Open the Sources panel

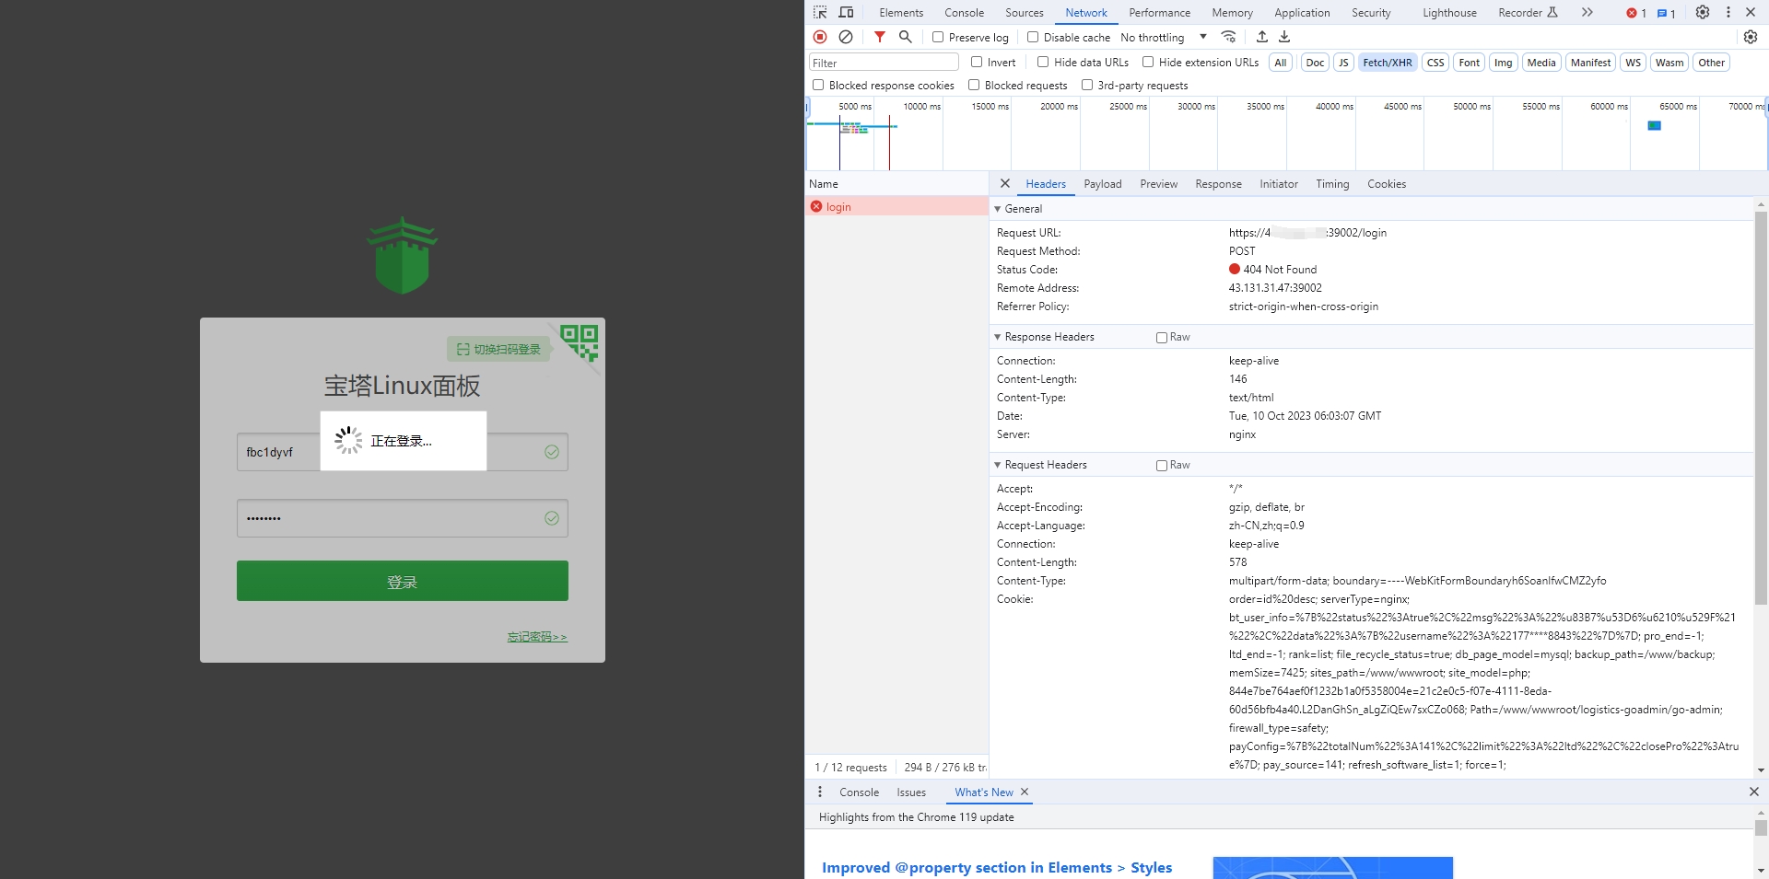click(x=1025, y=13)
